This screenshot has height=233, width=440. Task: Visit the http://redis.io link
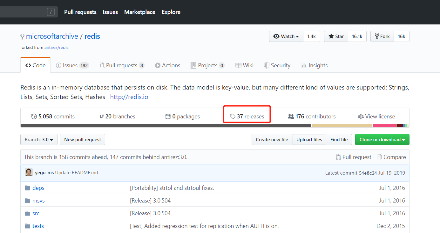tap(129, 97)
